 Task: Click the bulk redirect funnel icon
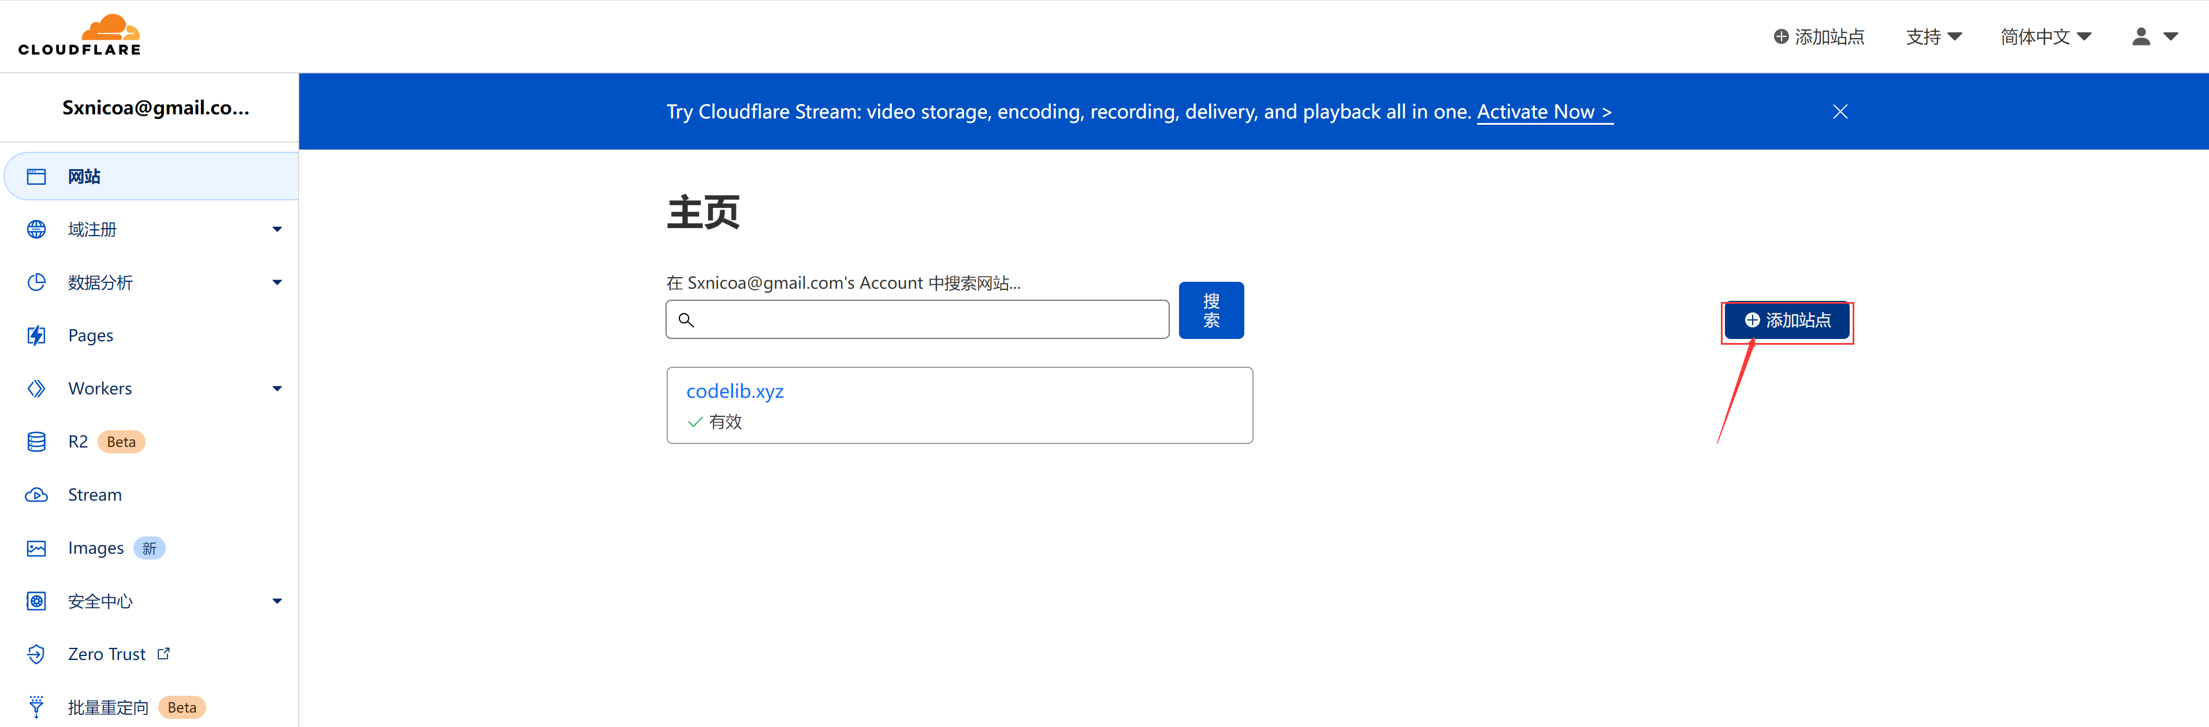tap(36, 706)
